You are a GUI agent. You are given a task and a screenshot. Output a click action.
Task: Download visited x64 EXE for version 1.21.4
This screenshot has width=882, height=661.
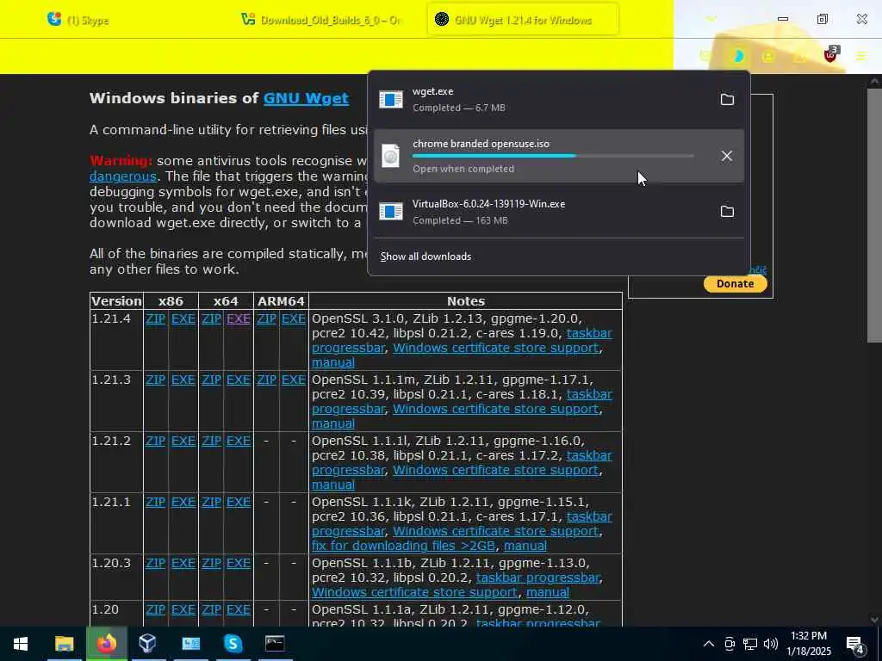click(239, 318)
